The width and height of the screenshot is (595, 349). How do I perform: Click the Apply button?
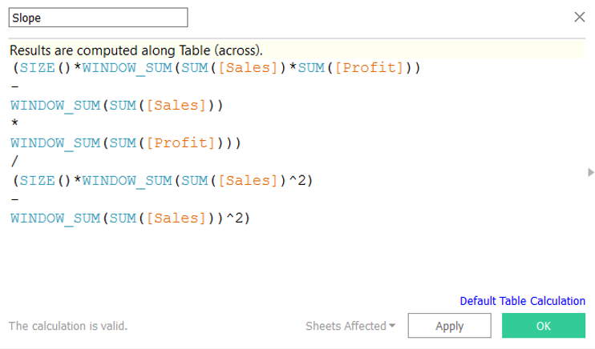click(449, 326)
